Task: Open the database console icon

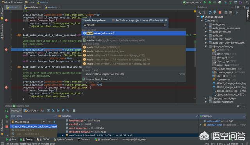Action: (x=231, y=12)
